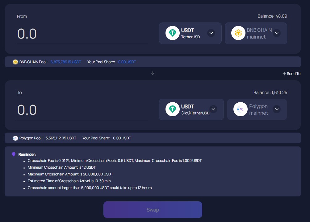Click the Polygon mainnet network name
This screenshot has width=310, height=222.
[x=258, y=109]
